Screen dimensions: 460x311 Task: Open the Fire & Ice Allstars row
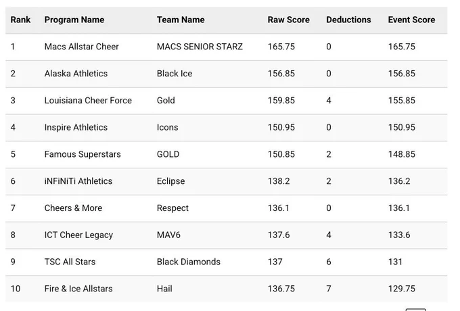(x=226, y=289)
